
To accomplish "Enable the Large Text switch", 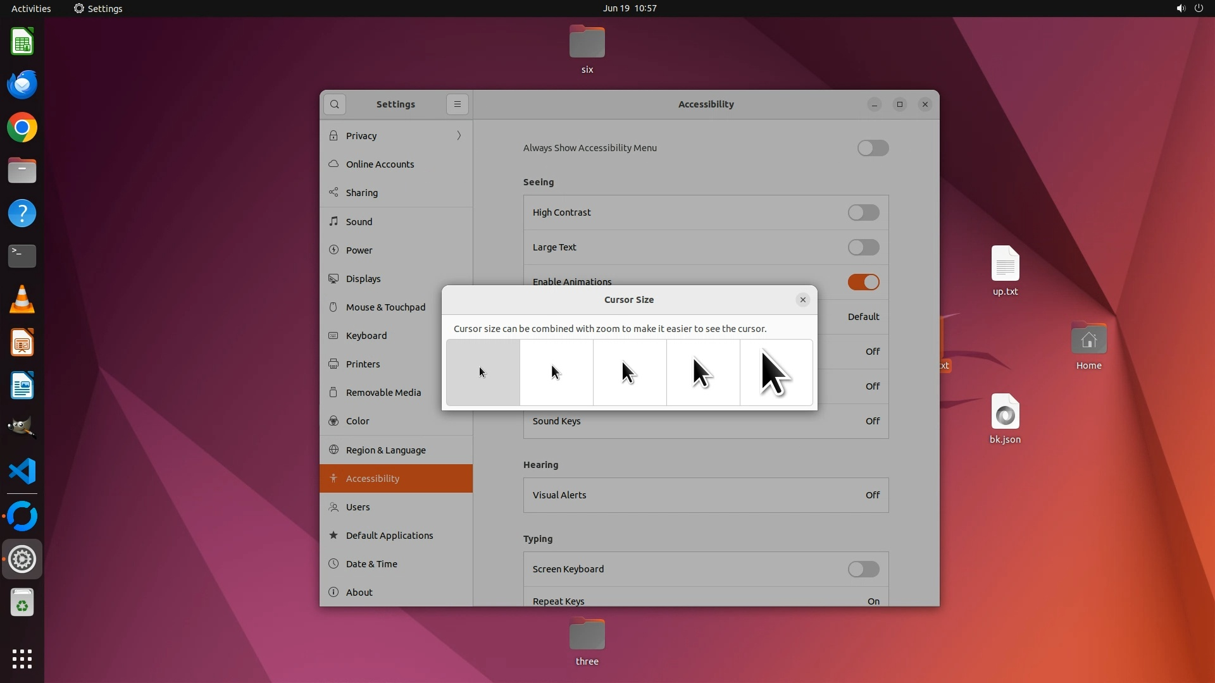I will 863,247.
